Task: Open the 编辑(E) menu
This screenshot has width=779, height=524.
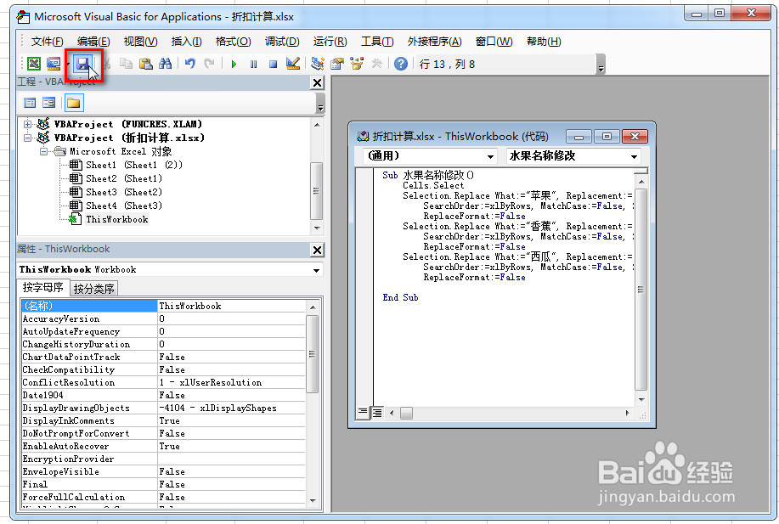Action: tap(93, 42)
